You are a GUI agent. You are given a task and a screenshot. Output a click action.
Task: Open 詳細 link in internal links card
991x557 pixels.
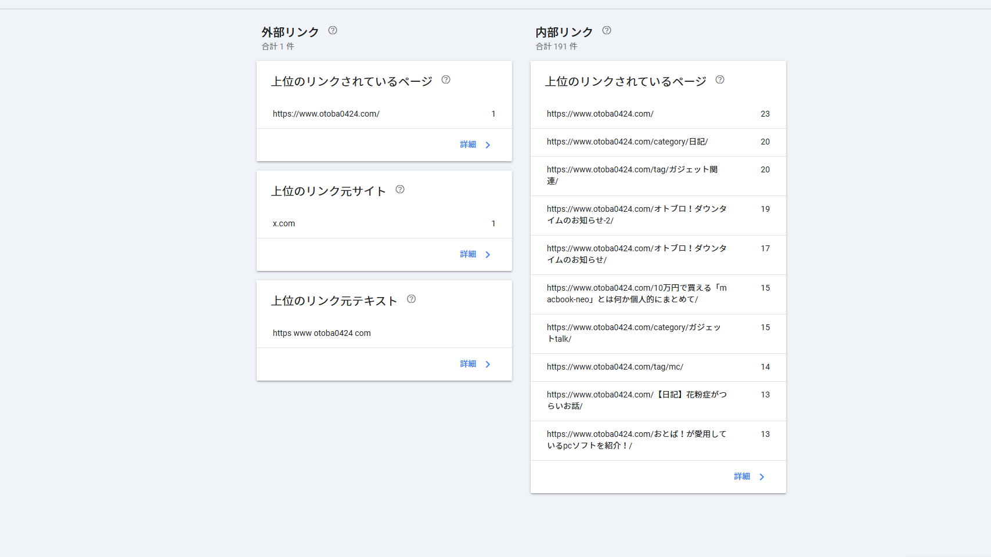[749, 477]
